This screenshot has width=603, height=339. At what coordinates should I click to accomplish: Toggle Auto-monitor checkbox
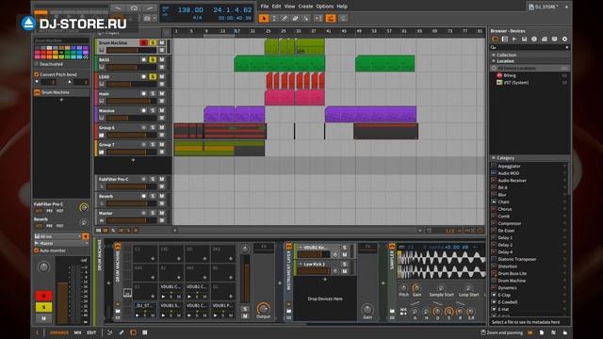pos(37,250)
